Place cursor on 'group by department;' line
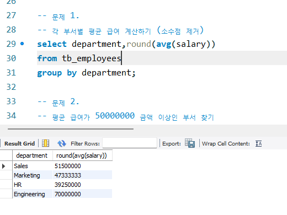 click(87, 73)
